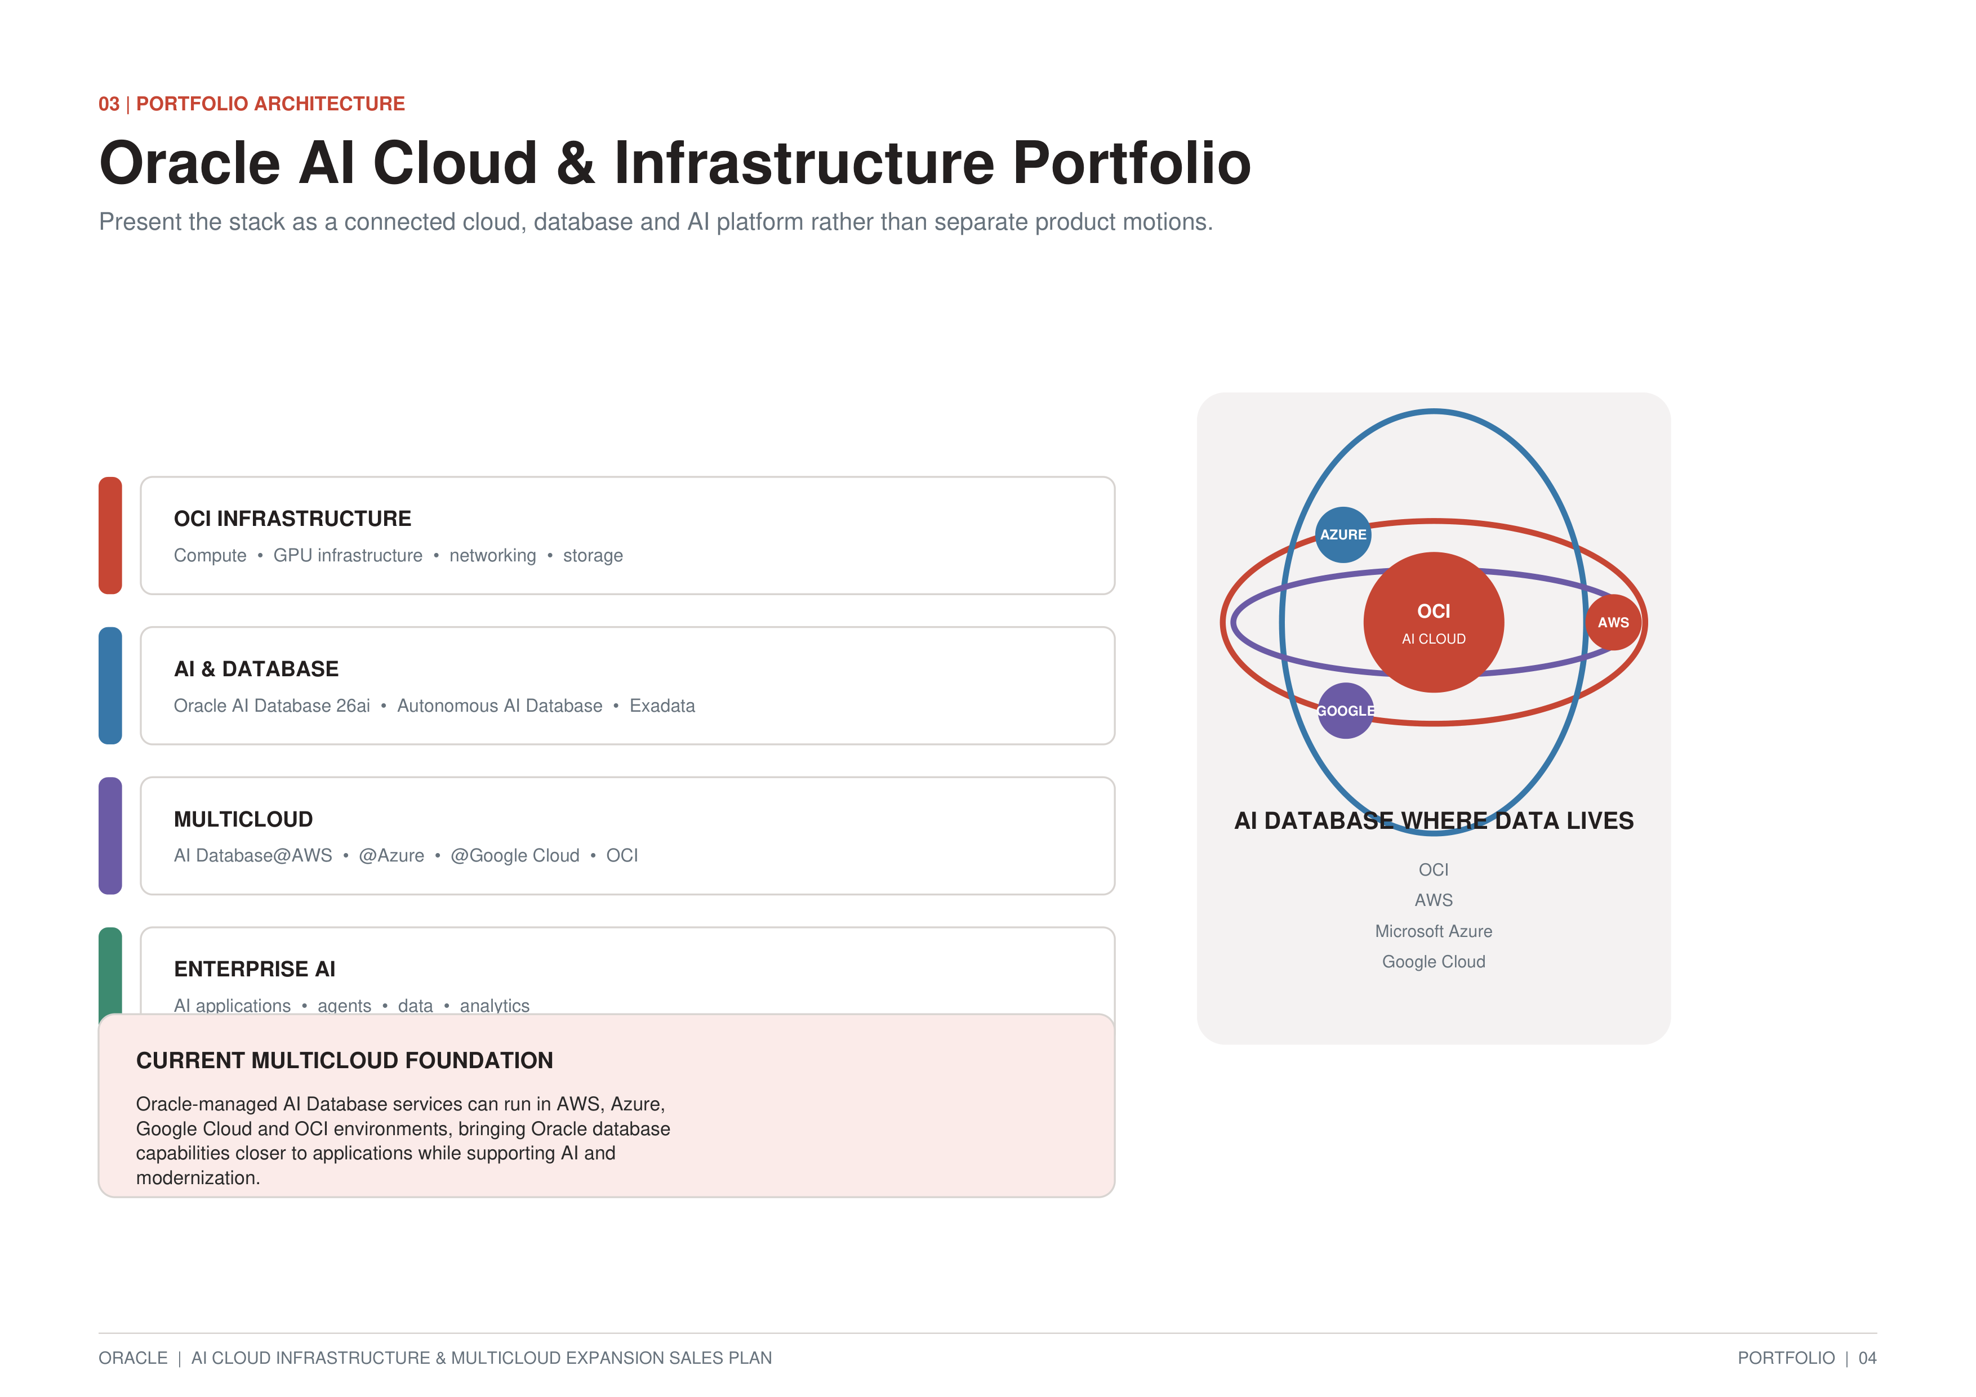
Task: Click the subtitle starting 'Present the stack'
Action: [x=656, y=222]
